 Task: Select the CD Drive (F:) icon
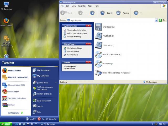98,64
